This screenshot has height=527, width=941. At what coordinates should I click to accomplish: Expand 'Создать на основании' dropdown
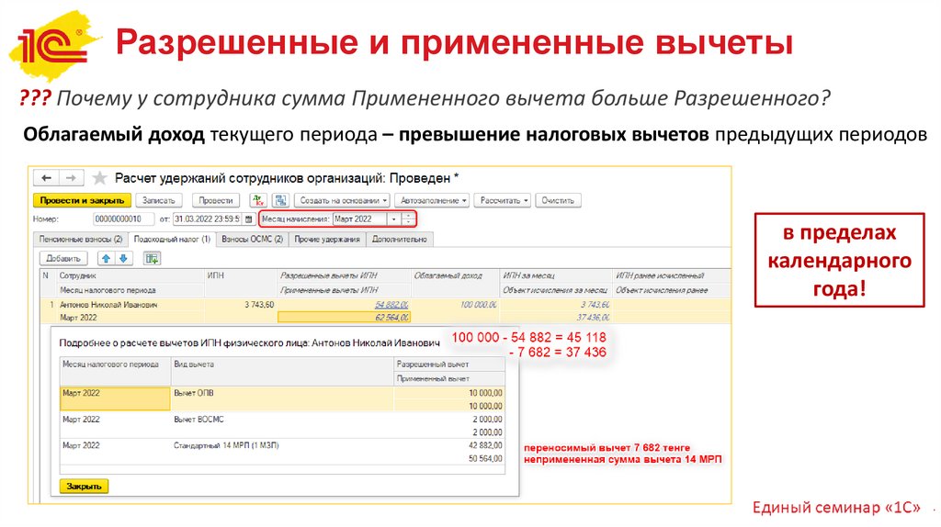click(342, 200)
